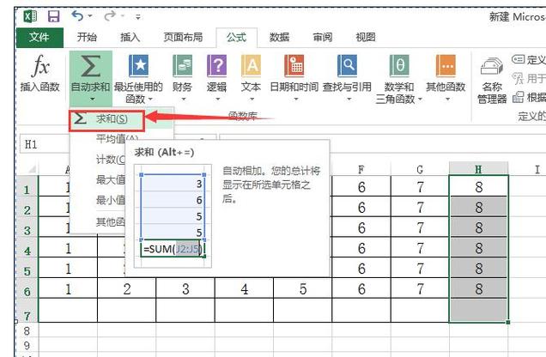The width and height of the screenshot is (546, 357).
Task: Choose 平均值 from the AutoSum menu
Action: tap(117, 139)
